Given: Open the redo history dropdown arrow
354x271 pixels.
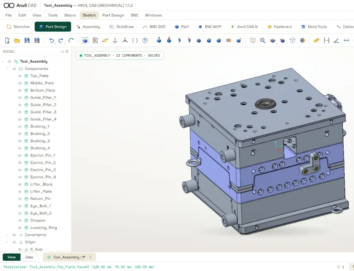Looking at the screenshot, I should [x=65, y=43].
